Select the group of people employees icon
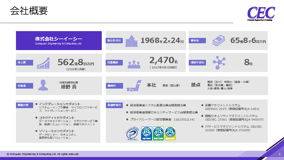 click(x=133, y=63)
